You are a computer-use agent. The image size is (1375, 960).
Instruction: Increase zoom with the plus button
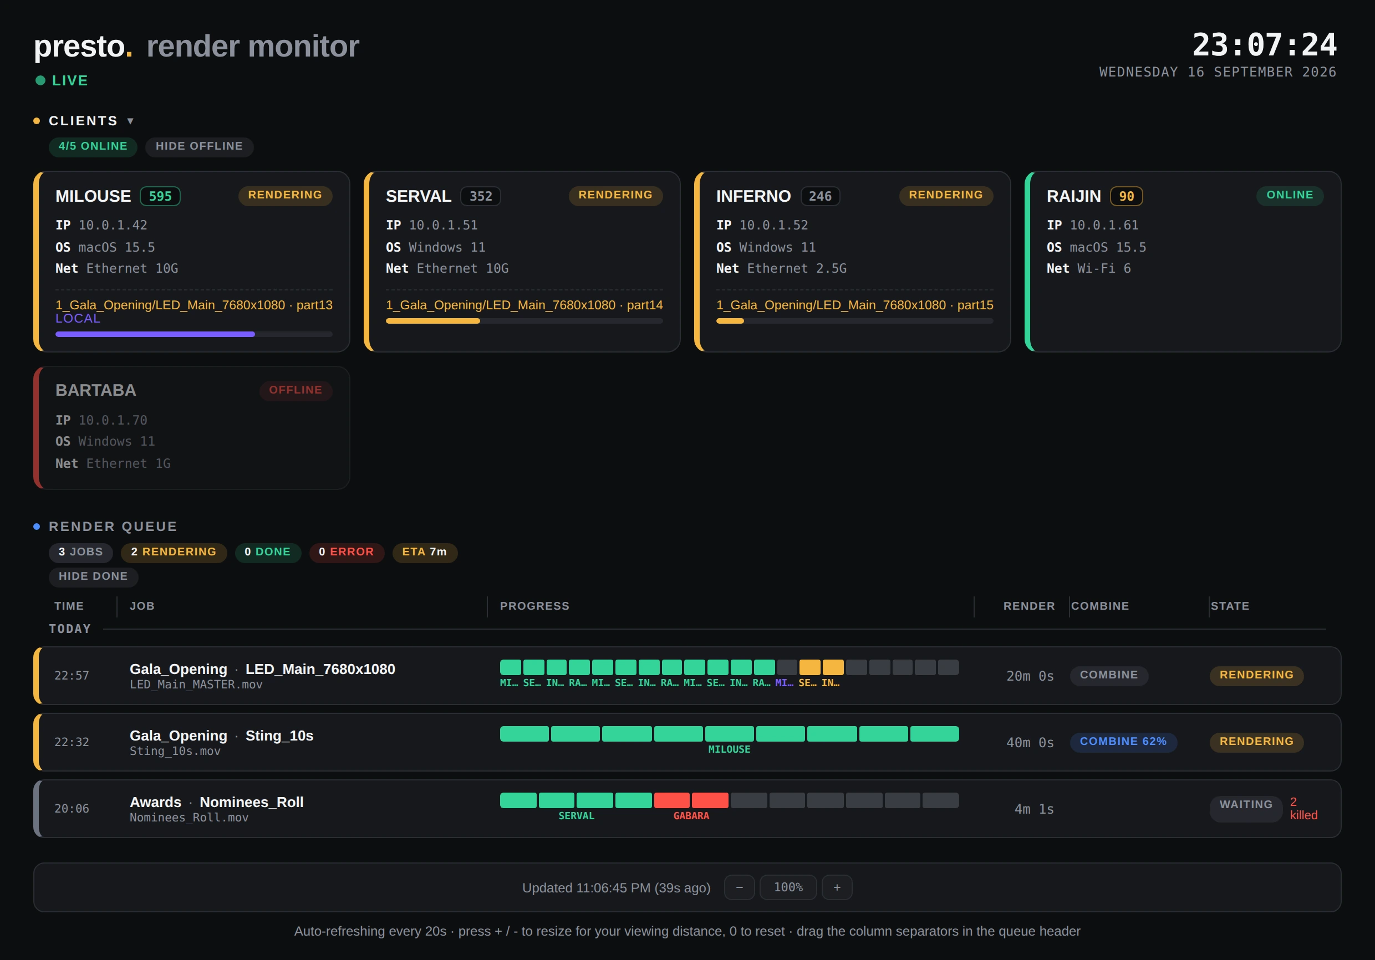[837, 887]
